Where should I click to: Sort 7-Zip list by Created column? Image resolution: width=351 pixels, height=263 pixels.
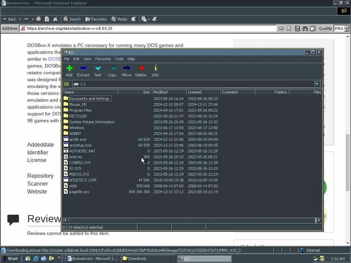(x=203, y=92)
